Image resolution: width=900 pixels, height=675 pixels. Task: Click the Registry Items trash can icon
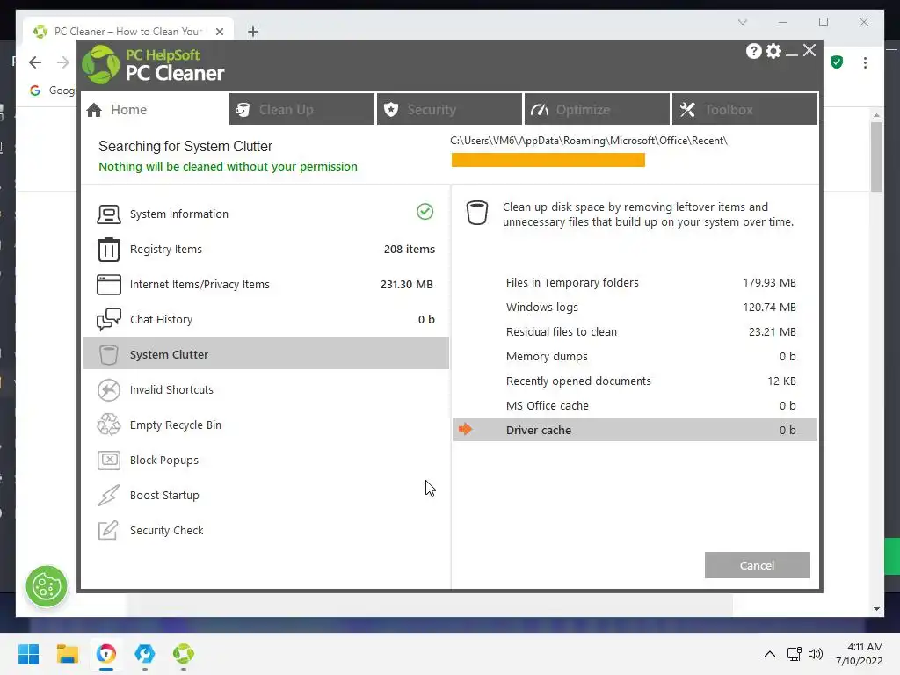(x=108, y=249)
